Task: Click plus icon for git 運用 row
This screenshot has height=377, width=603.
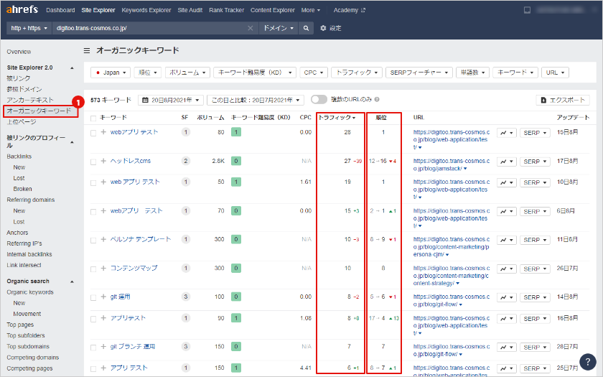Action: click(103, 297)
